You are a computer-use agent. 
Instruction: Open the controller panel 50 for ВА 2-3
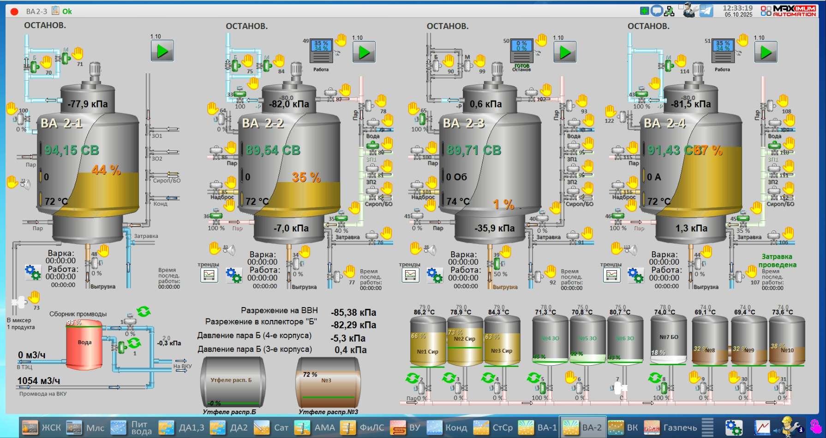pyautogui.click(x=521, y=50)
